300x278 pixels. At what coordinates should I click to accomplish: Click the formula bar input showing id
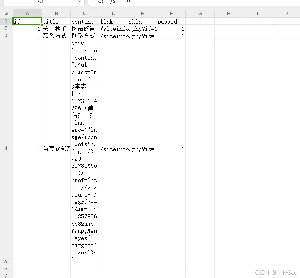pyautogui.click(x=211, y=2)
